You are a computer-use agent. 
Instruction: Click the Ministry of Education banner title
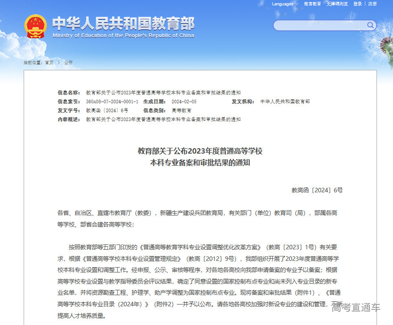coord(124,25)
